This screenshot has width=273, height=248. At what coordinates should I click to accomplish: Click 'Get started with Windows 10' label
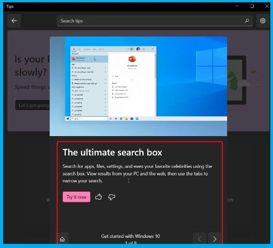click(131, 236)
